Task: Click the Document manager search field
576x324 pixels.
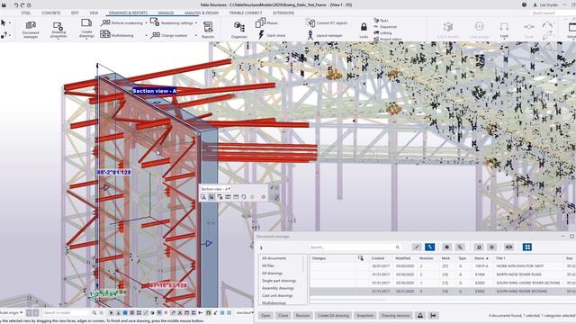Action: click(x=355, y=247)
